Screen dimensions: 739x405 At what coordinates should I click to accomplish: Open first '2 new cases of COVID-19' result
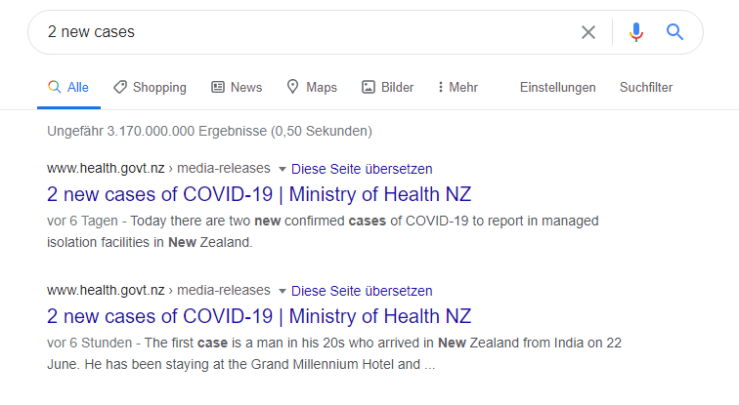pos(259,194)
